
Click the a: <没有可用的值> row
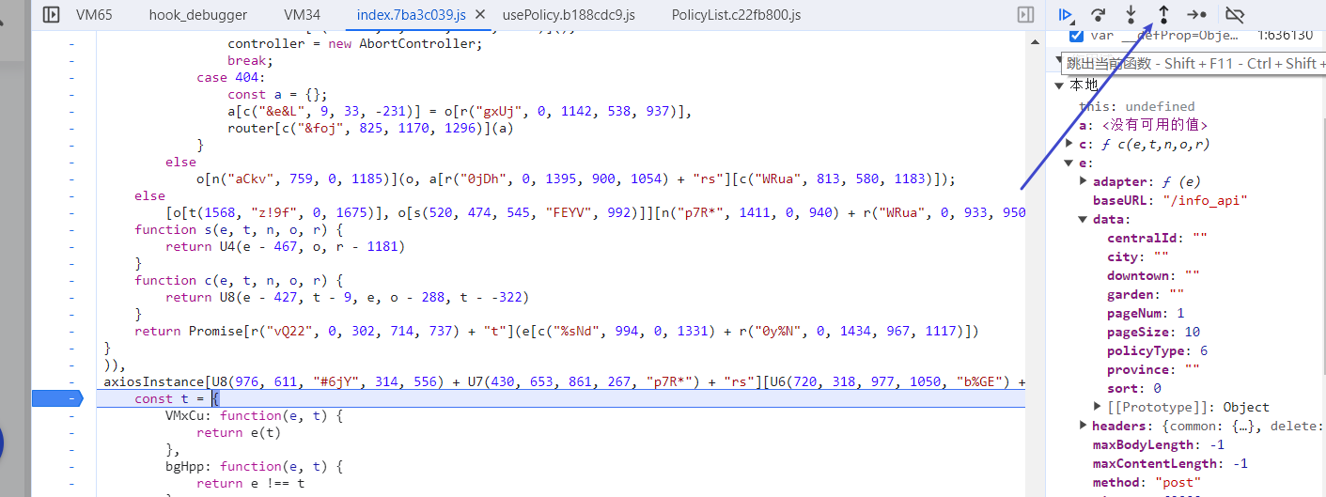point(1144,125)
